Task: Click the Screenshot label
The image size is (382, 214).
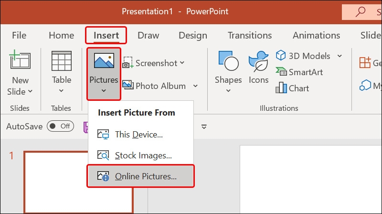Action: pos(157,63)
